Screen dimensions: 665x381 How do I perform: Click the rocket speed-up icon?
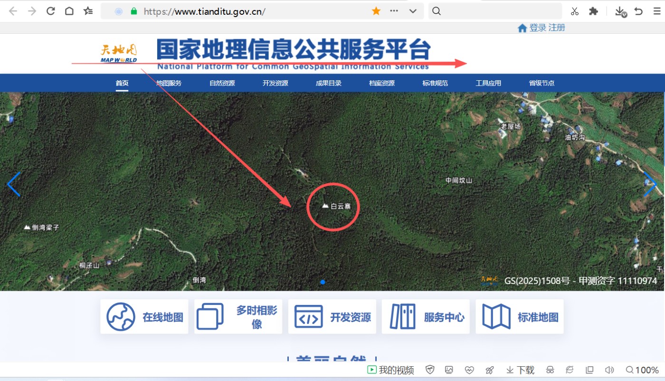click(x=490, y=370)
